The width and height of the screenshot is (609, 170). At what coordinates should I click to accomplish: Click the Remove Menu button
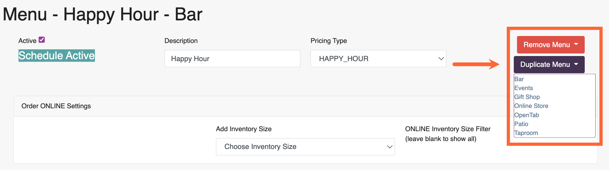tap(551, 45)
